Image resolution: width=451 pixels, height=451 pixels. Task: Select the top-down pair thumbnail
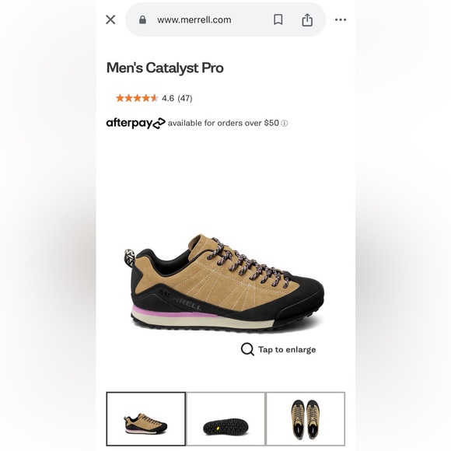point(306,419)
